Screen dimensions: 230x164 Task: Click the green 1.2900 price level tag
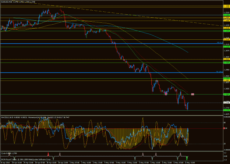[227, 79]
